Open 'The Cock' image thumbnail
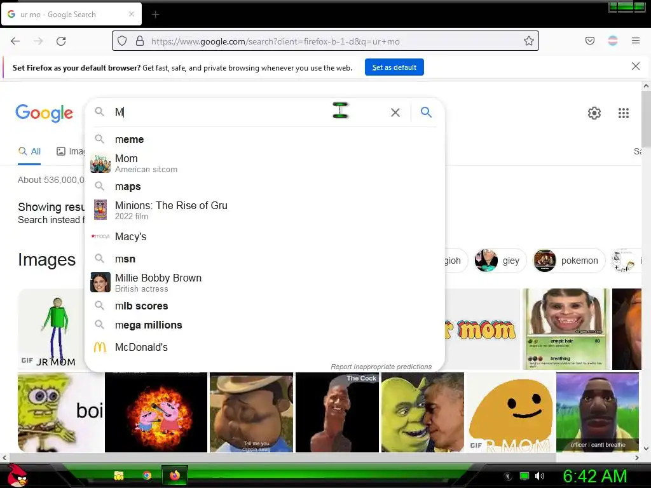The image size is (651, 488). pos(337,412)
